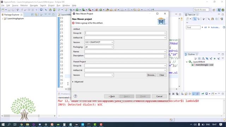This screenshot has height=127, width=226.
Task: Click the Console horizontal scrollbar
Action: pyautogui.click(x=140, y=116)
